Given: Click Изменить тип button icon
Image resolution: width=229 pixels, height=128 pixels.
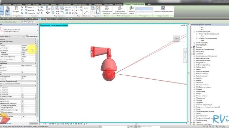Looking at the screenshot, I should point(26,36).
